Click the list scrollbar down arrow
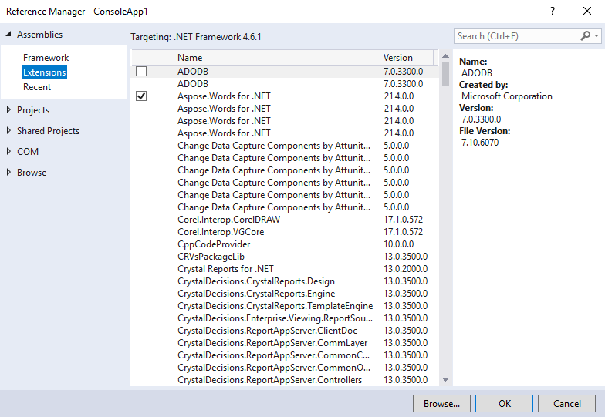This screenshot has width=605, height=417. [x=445, y=379]
